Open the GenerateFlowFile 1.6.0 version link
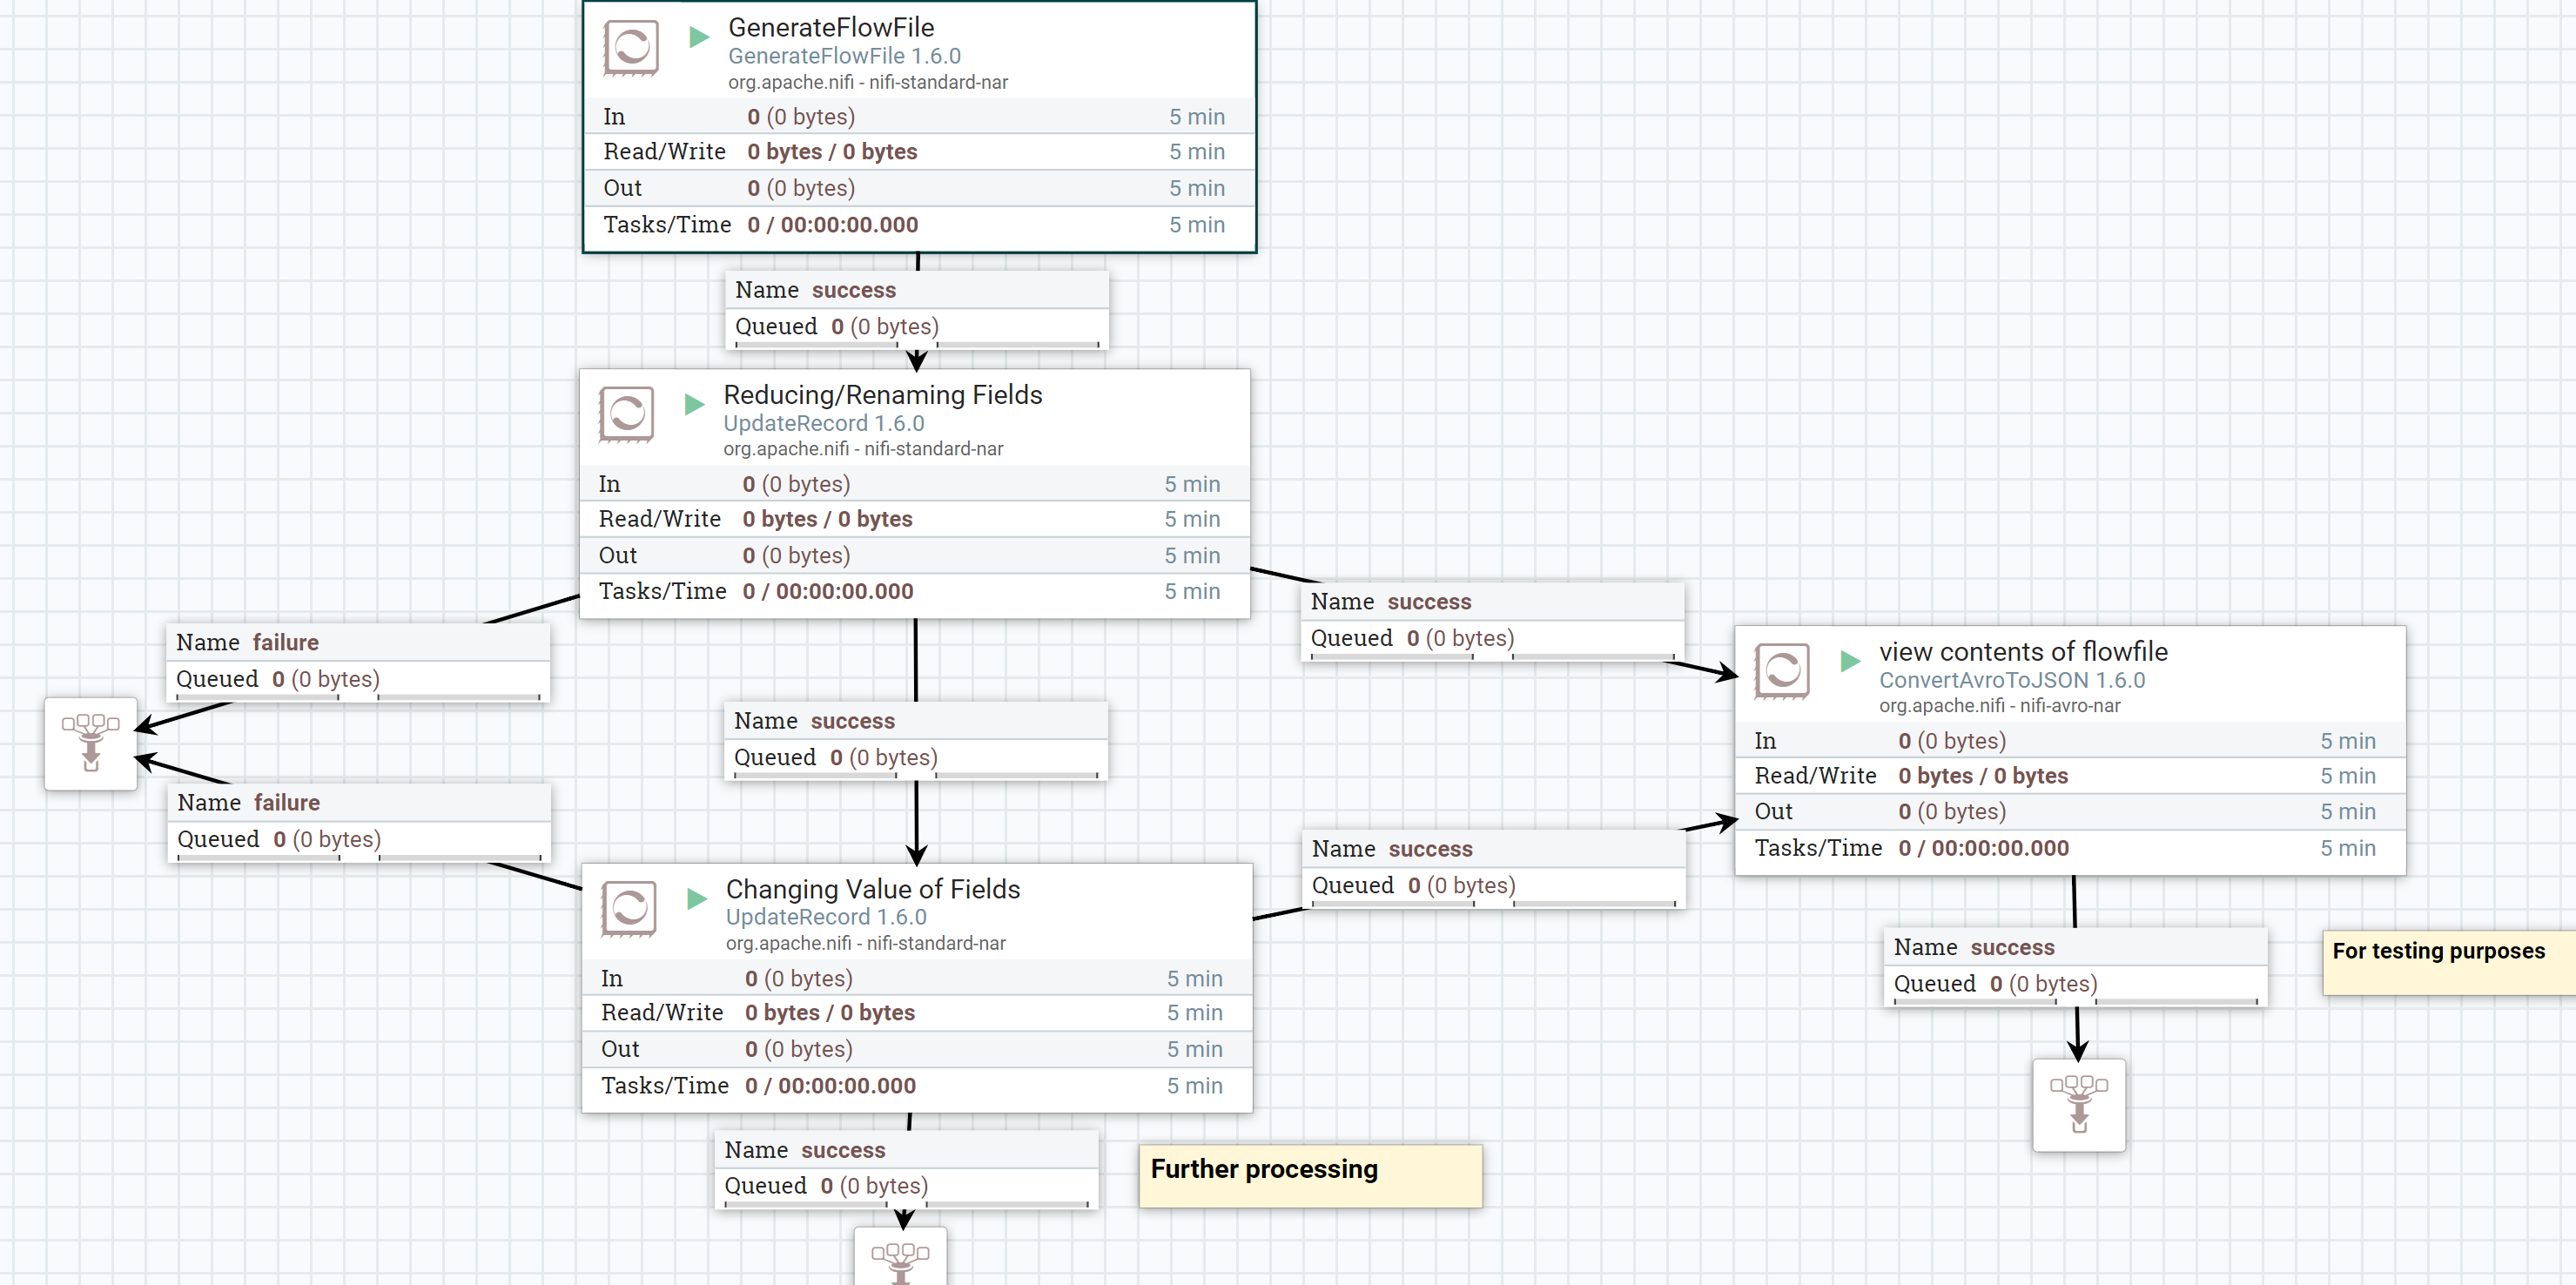Image resolution: width=2576 pixels, height=1285 pixels. tap(845, 56)
